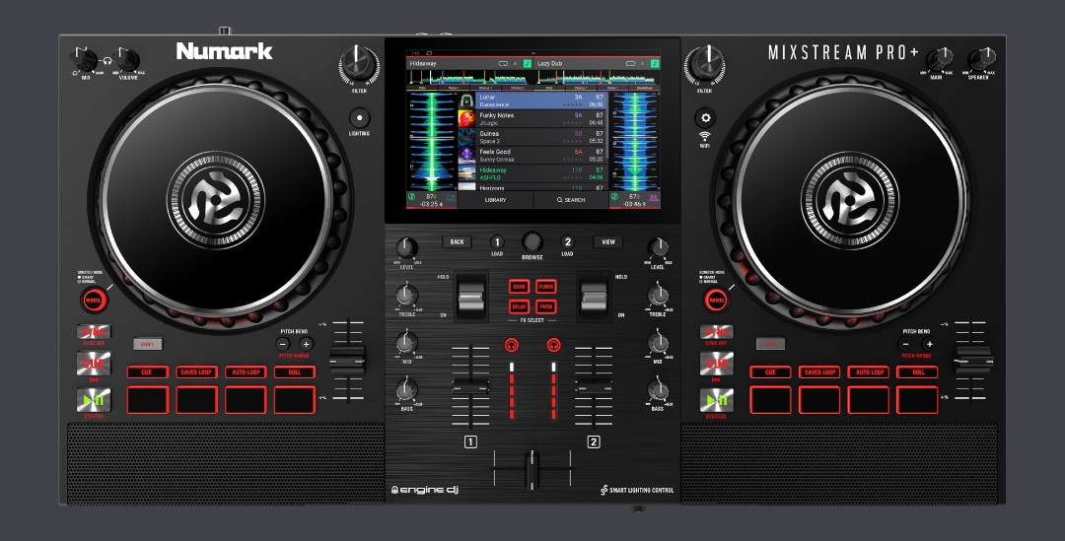
Task: Select right deck AUTO LOOP pad mode
Action: 869,372
